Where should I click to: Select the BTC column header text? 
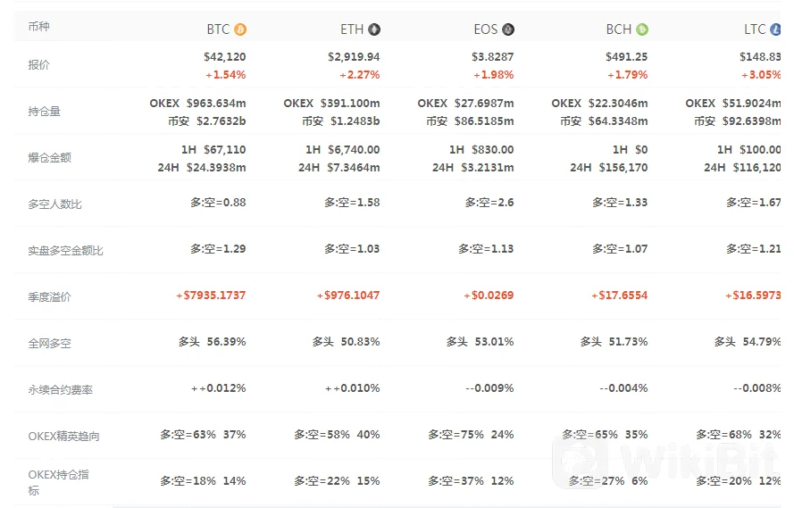click(x=218, y=29)
